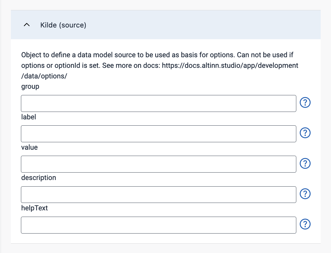Collapse the Kilde (source) section chevron
Image resolution: width=331 pixels, height=253 pixels.
click(x=27, y=25)
